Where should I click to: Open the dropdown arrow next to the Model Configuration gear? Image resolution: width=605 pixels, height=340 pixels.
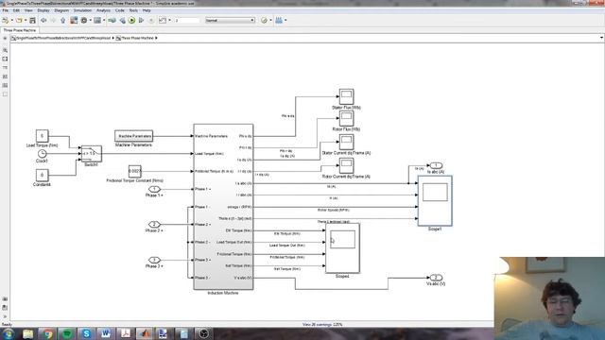pos(91,20)
